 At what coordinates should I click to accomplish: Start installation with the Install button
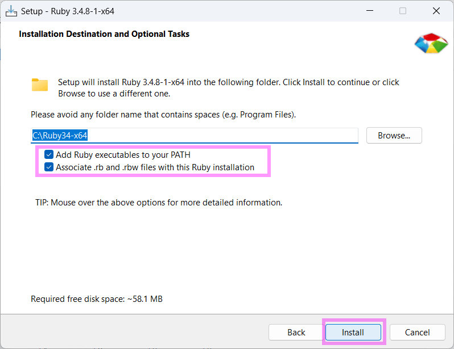(x=353, y=332)
